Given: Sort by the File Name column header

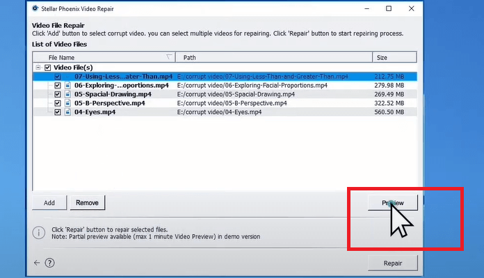Looking at the screenshot, I should [104, 58].
